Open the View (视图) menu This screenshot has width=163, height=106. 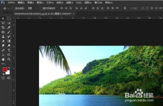(x=88, y=3)
